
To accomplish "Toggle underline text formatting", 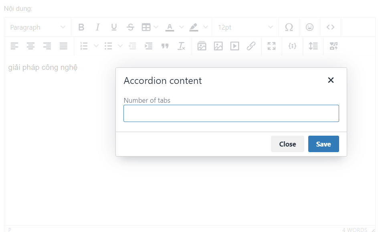I will [114, 27].
